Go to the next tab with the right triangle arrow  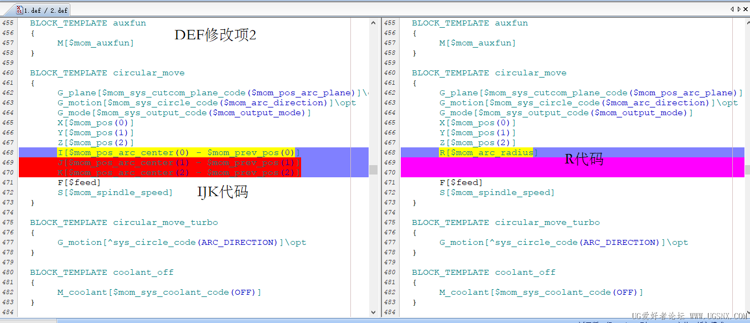(x=738, y=9)
